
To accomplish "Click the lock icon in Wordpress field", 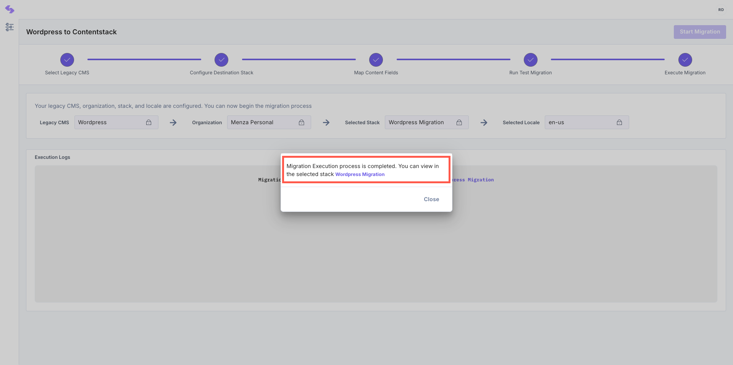I will (149, 122).
